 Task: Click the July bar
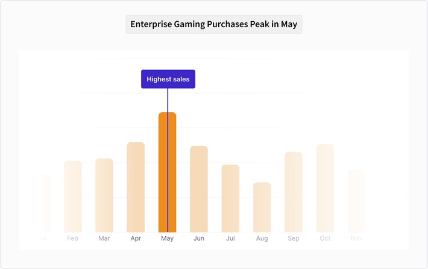[x=230, y=198]
